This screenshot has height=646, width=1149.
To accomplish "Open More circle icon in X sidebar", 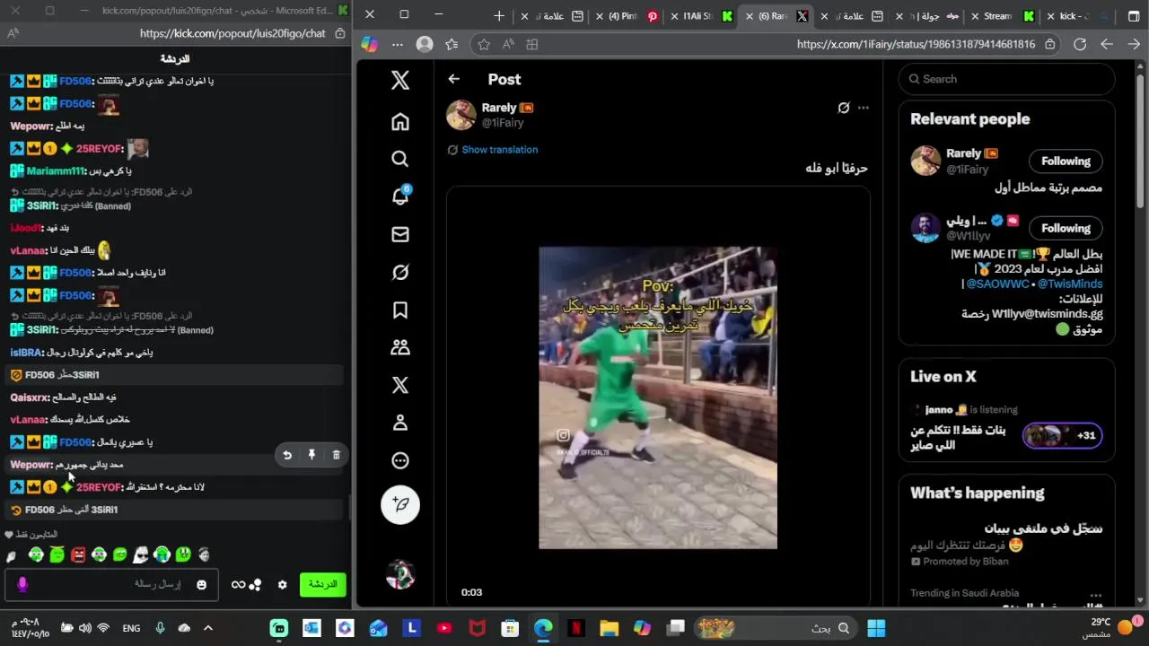I will click(400, 460).
